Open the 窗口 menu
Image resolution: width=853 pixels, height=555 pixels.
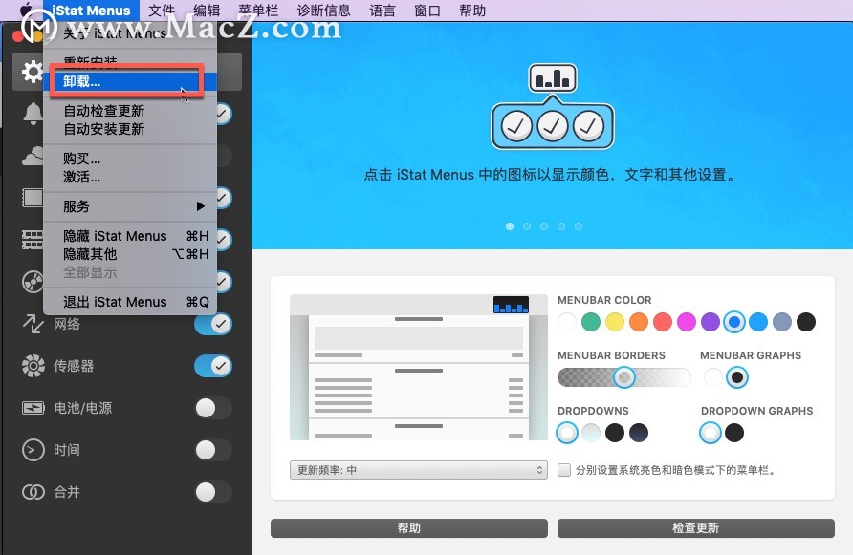[427, 11]
